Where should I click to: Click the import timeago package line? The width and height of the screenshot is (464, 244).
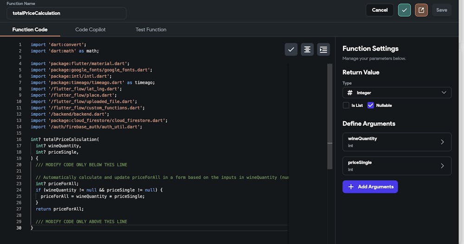(93, 83)
